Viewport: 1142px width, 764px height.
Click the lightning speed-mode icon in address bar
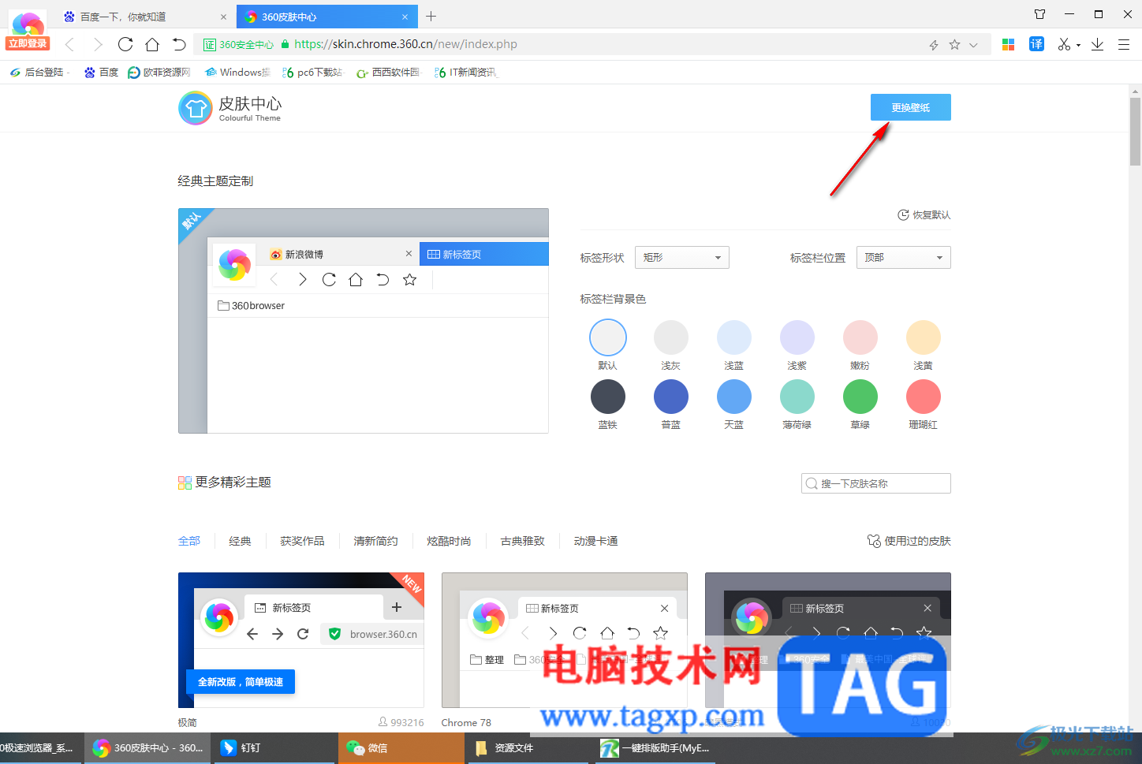(934, 45)
